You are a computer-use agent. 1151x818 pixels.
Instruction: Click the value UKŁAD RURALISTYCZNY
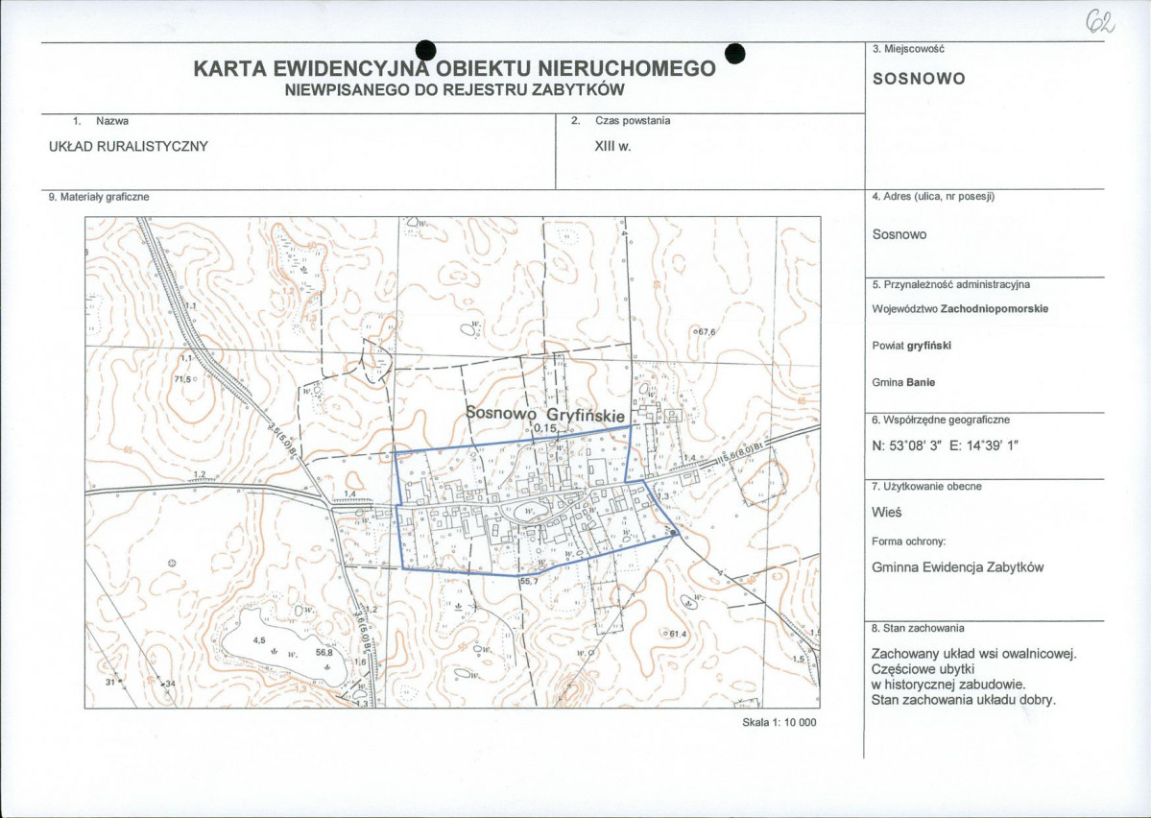click(x=129, y=146)
